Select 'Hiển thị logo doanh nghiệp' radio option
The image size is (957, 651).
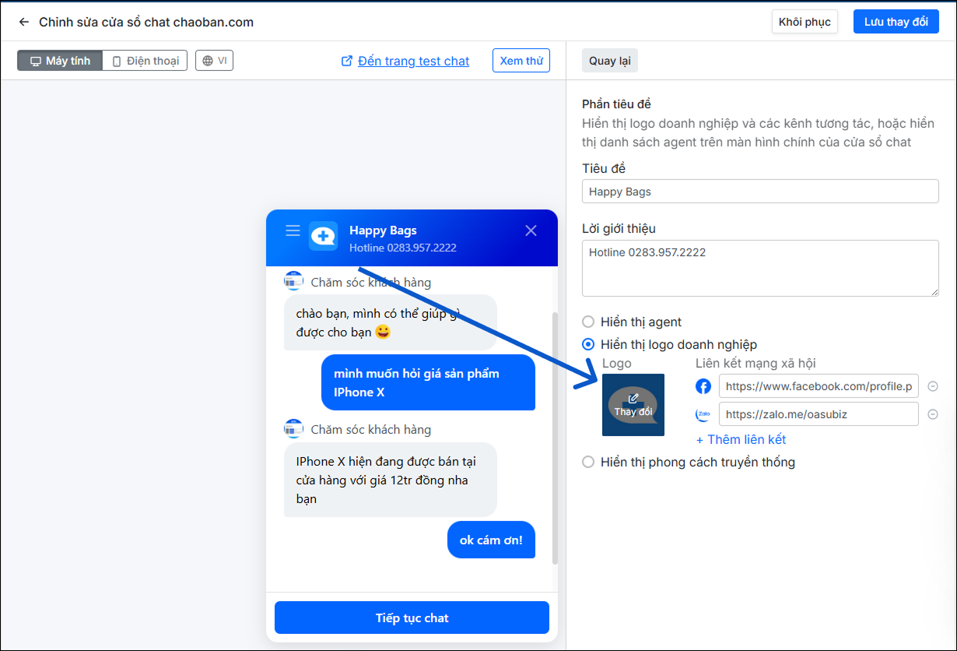click(x=588, y=344)
